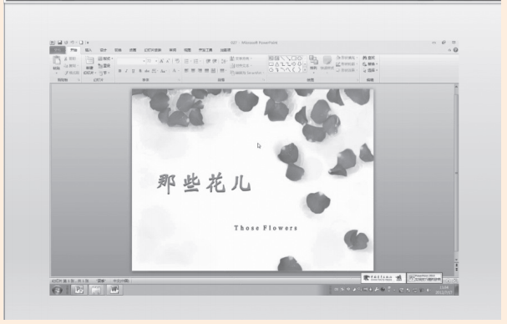Open Word from the taskbar

(x=114, y=290)
